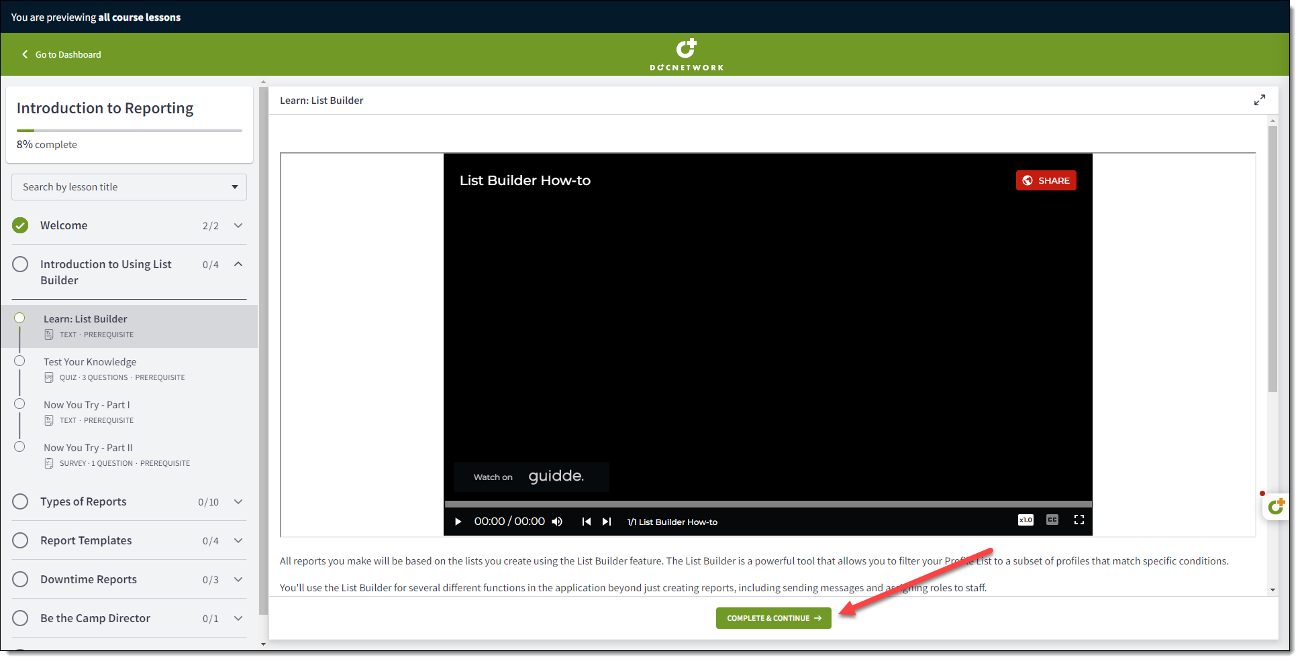The image size is (1300, 661).
Task: Toggle Downtime Reports completion circle
Action: 21,579
